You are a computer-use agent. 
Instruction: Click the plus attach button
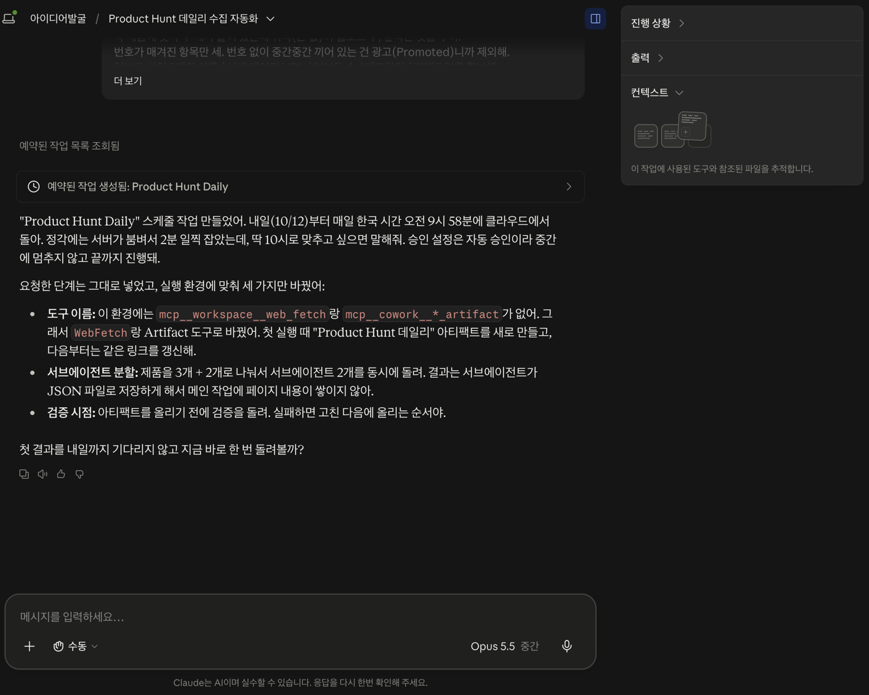coord(29,646)
